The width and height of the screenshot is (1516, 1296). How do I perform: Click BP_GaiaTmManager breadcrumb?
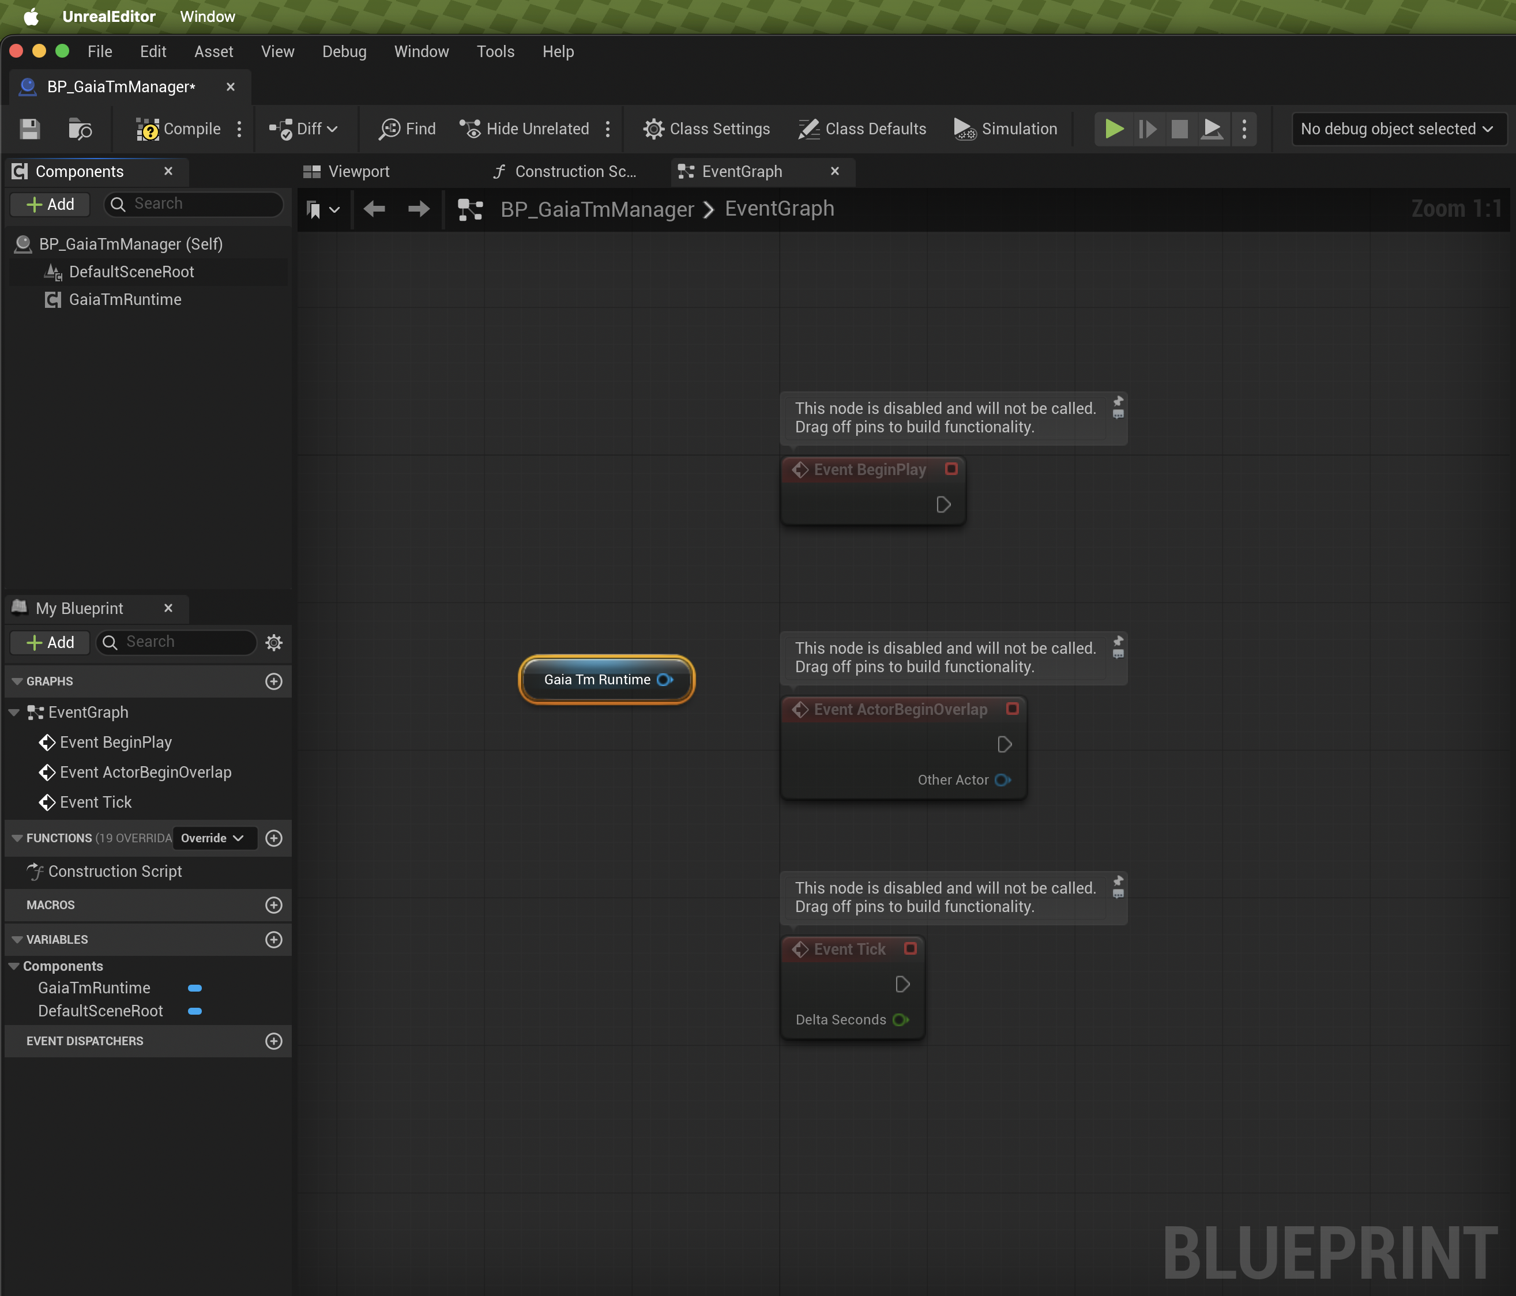click(597, 210)
